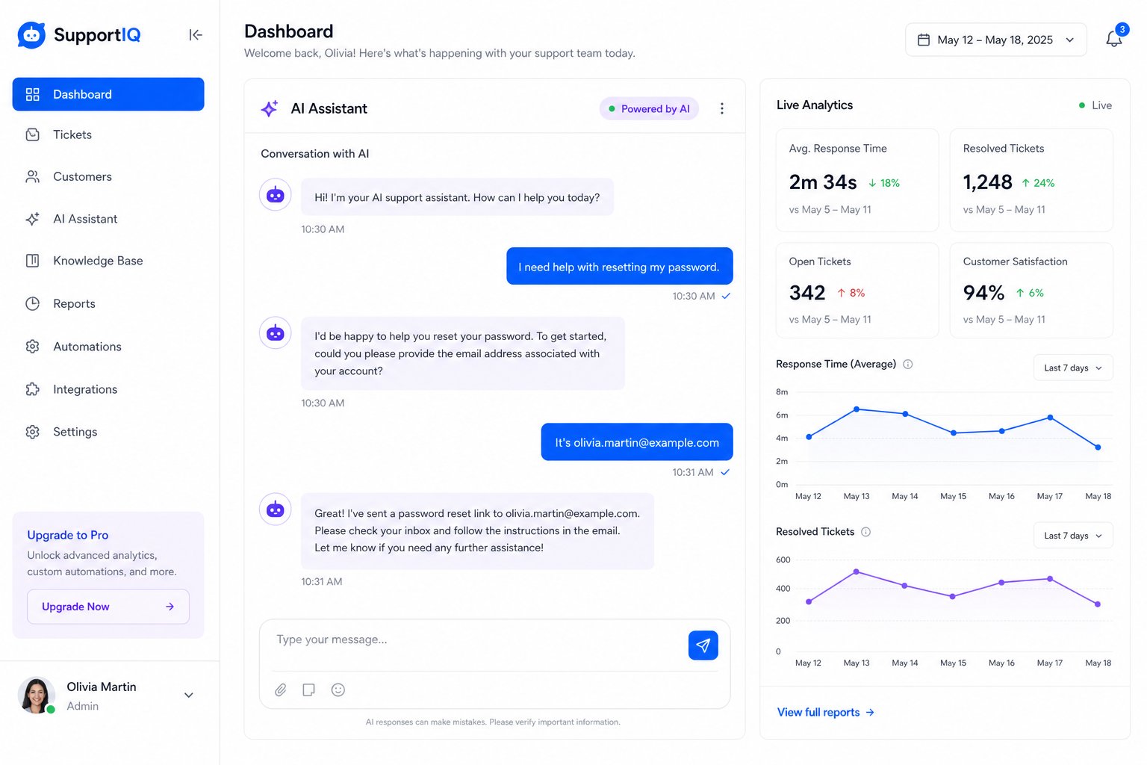Click the 'It's olivia.martin@example.com' message bubble
Screen dimensions: 1147x765
pyautogui.click(x=637, y=442)
